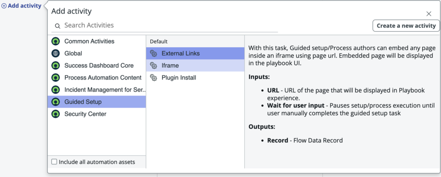Click the Guided Setup icon
The image size is (441, 177).
(x=56, y=102)
